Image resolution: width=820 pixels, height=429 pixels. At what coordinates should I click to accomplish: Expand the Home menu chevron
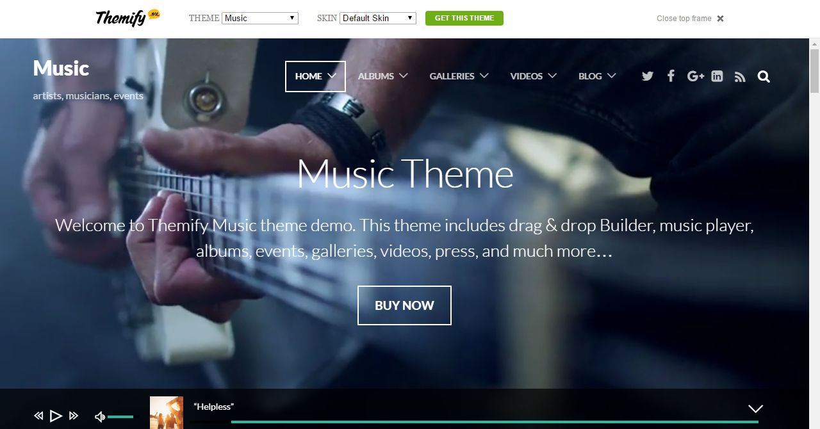pyautogui.click(x=332, y=75)
